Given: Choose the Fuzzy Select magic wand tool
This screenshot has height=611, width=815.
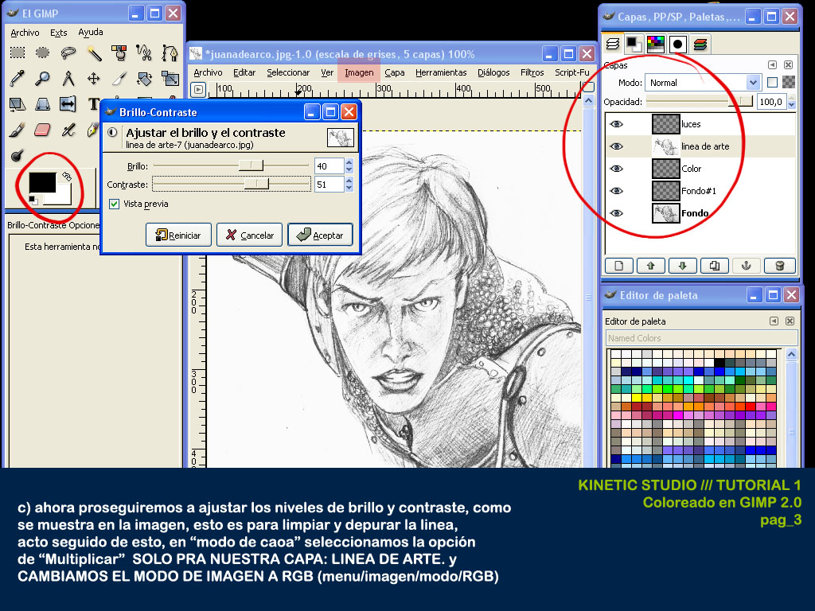Looking at the screenshot, I should coord(94,53).
